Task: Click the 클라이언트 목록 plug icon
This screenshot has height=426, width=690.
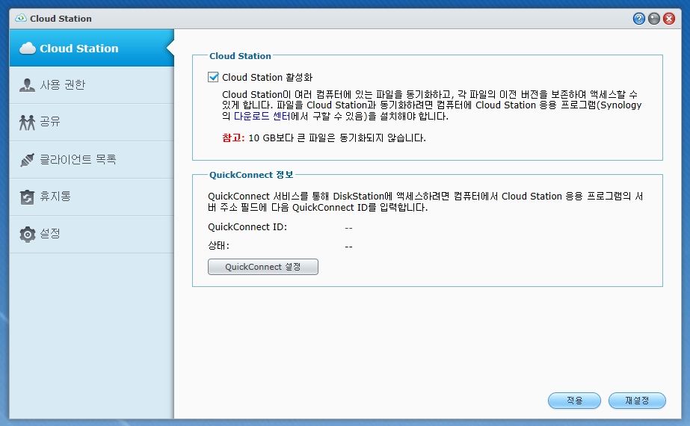Action: point(27,160)
